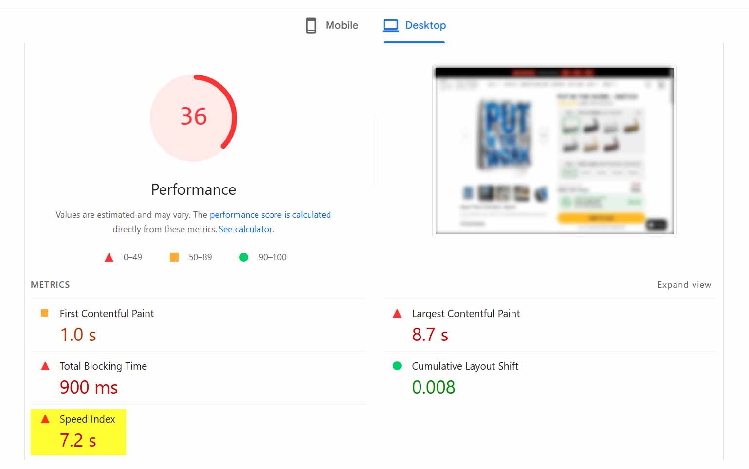Click the red triangle next to Total Blocking Time
Screen dimensions: 749x469
[x=44, y=366]
